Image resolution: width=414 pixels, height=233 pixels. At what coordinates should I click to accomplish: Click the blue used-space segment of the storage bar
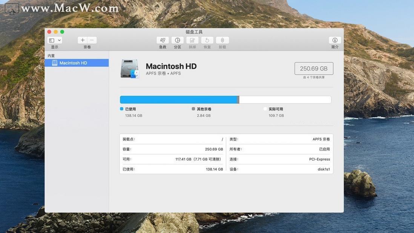(179, 100)
